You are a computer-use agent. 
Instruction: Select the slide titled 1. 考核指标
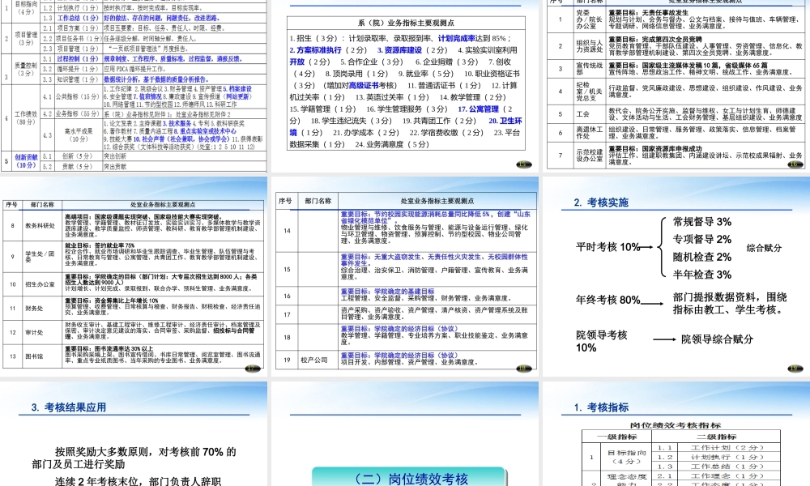click(x=676, y=434)
